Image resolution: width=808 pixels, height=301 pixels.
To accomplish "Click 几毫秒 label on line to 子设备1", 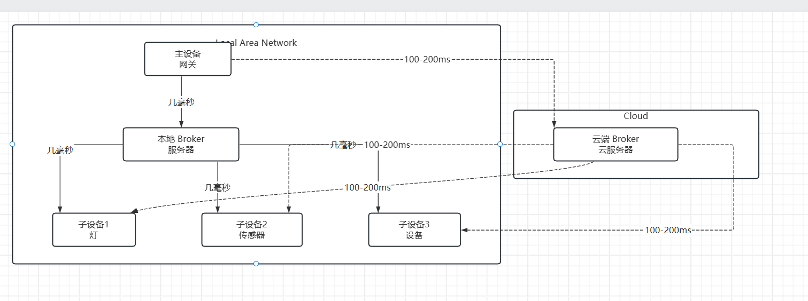I will coord(60,150).
